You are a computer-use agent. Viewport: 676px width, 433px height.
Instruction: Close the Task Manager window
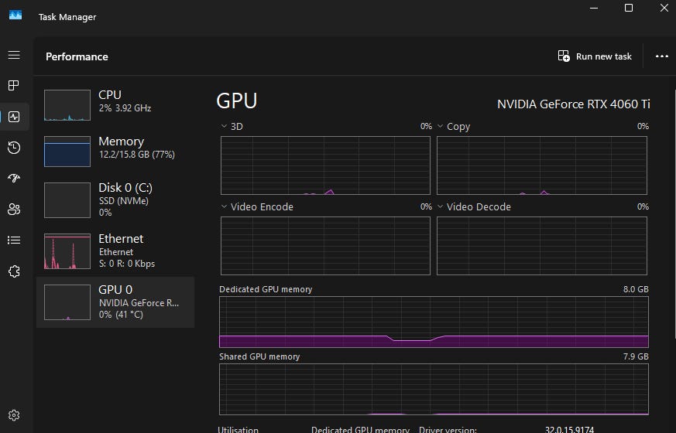point(664,8)
